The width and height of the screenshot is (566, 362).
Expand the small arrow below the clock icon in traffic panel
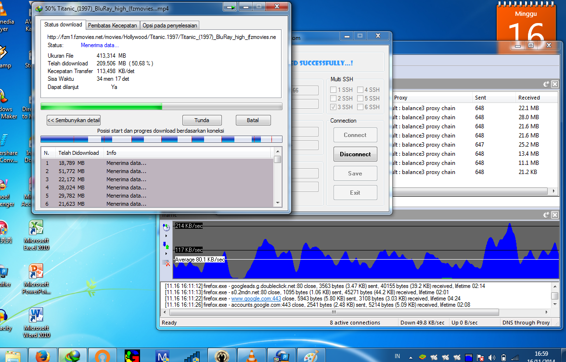click(x=166, y=236)
